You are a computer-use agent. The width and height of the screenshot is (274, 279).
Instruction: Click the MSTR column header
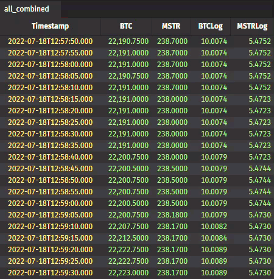[171, 26]
